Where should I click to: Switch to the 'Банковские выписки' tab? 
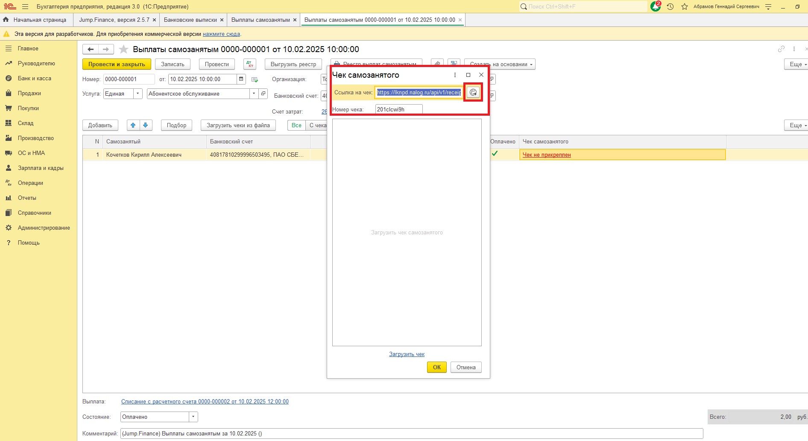pyautogui.click(x=190, y=20)
